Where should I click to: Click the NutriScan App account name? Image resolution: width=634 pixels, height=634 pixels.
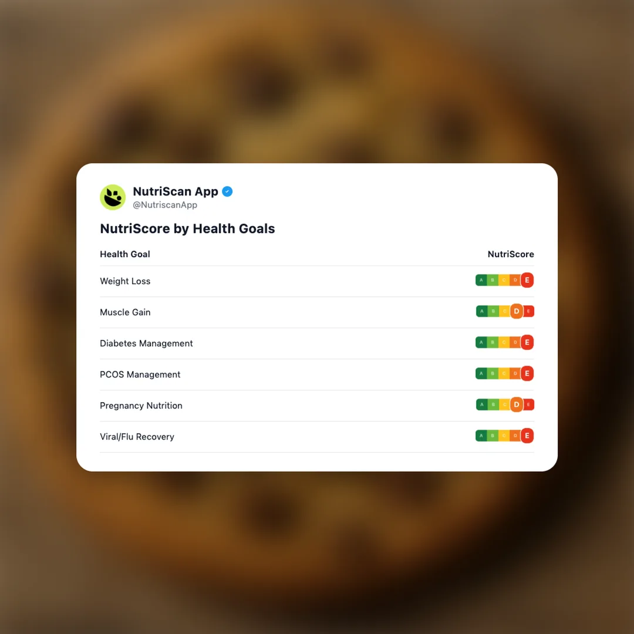coord(174,191)
